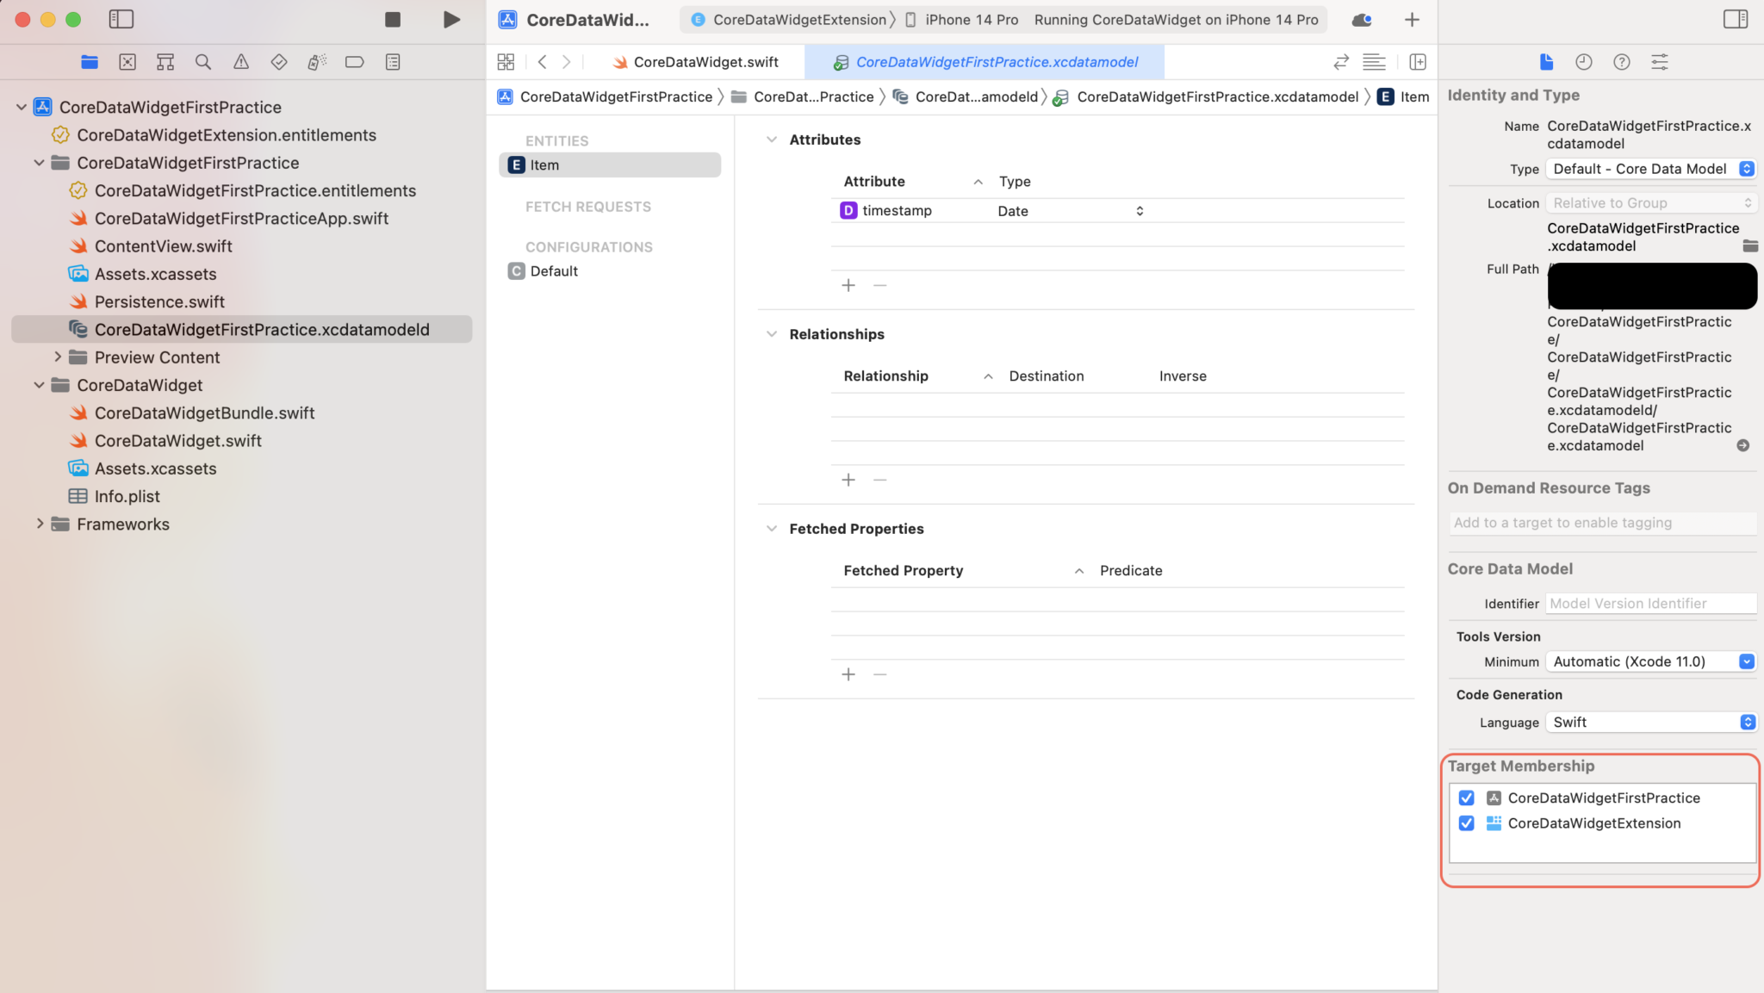The height and width of the screenshot is (993, 1764).
Task: Collapse the CoreDataWidget folder
Action: (x=39, y=385)
